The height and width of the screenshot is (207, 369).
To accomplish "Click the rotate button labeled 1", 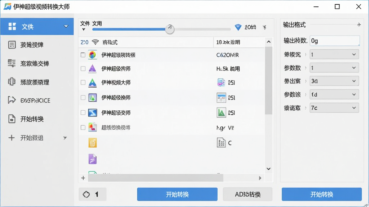I will (93, 194).
